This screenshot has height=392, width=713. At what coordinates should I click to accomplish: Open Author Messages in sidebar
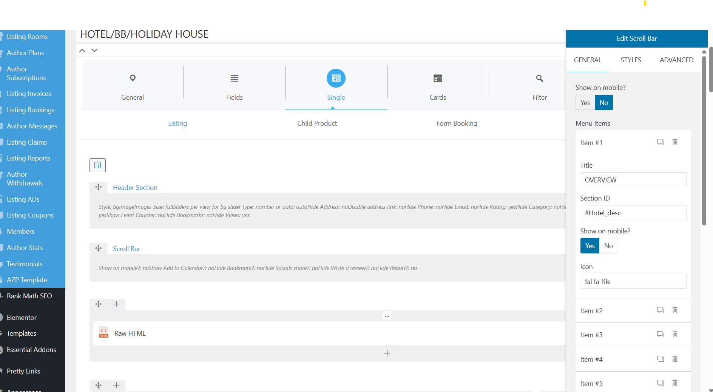tap(32, 126)
